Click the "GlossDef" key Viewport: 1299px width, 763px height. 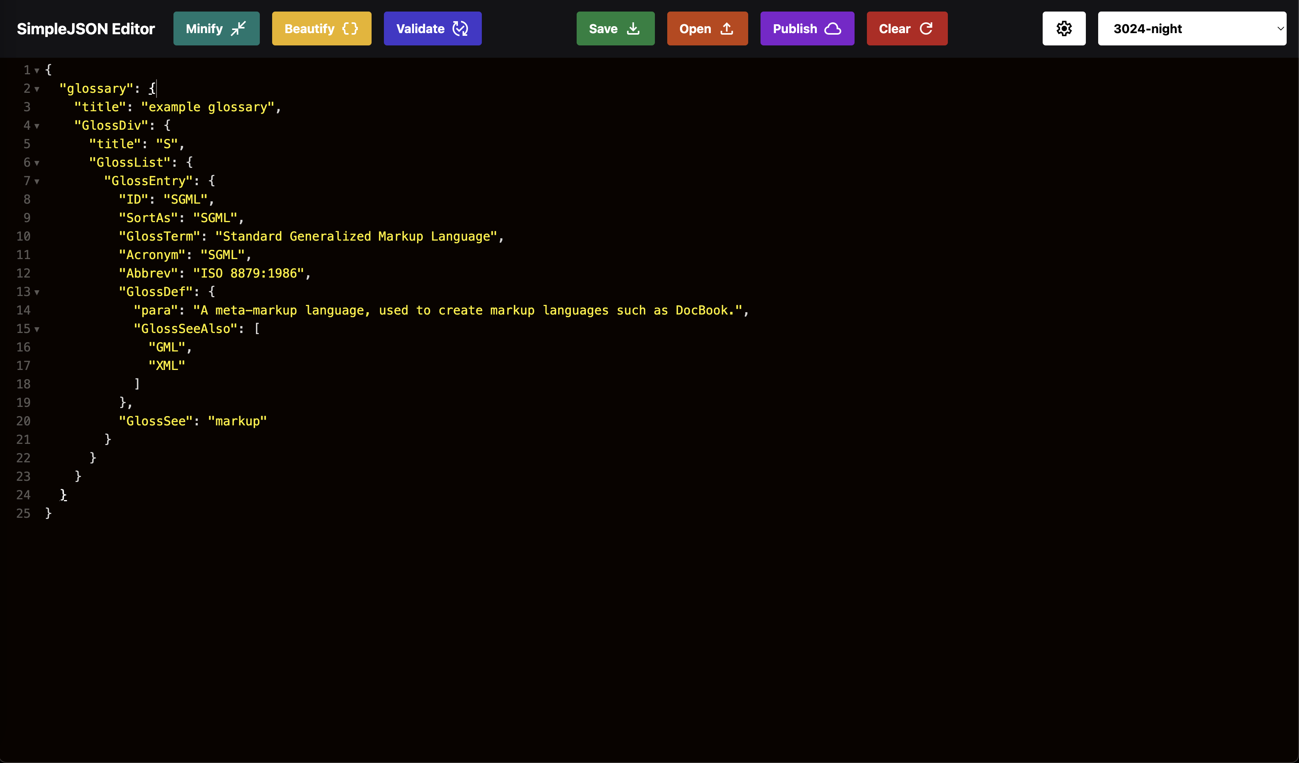(156, 292)
